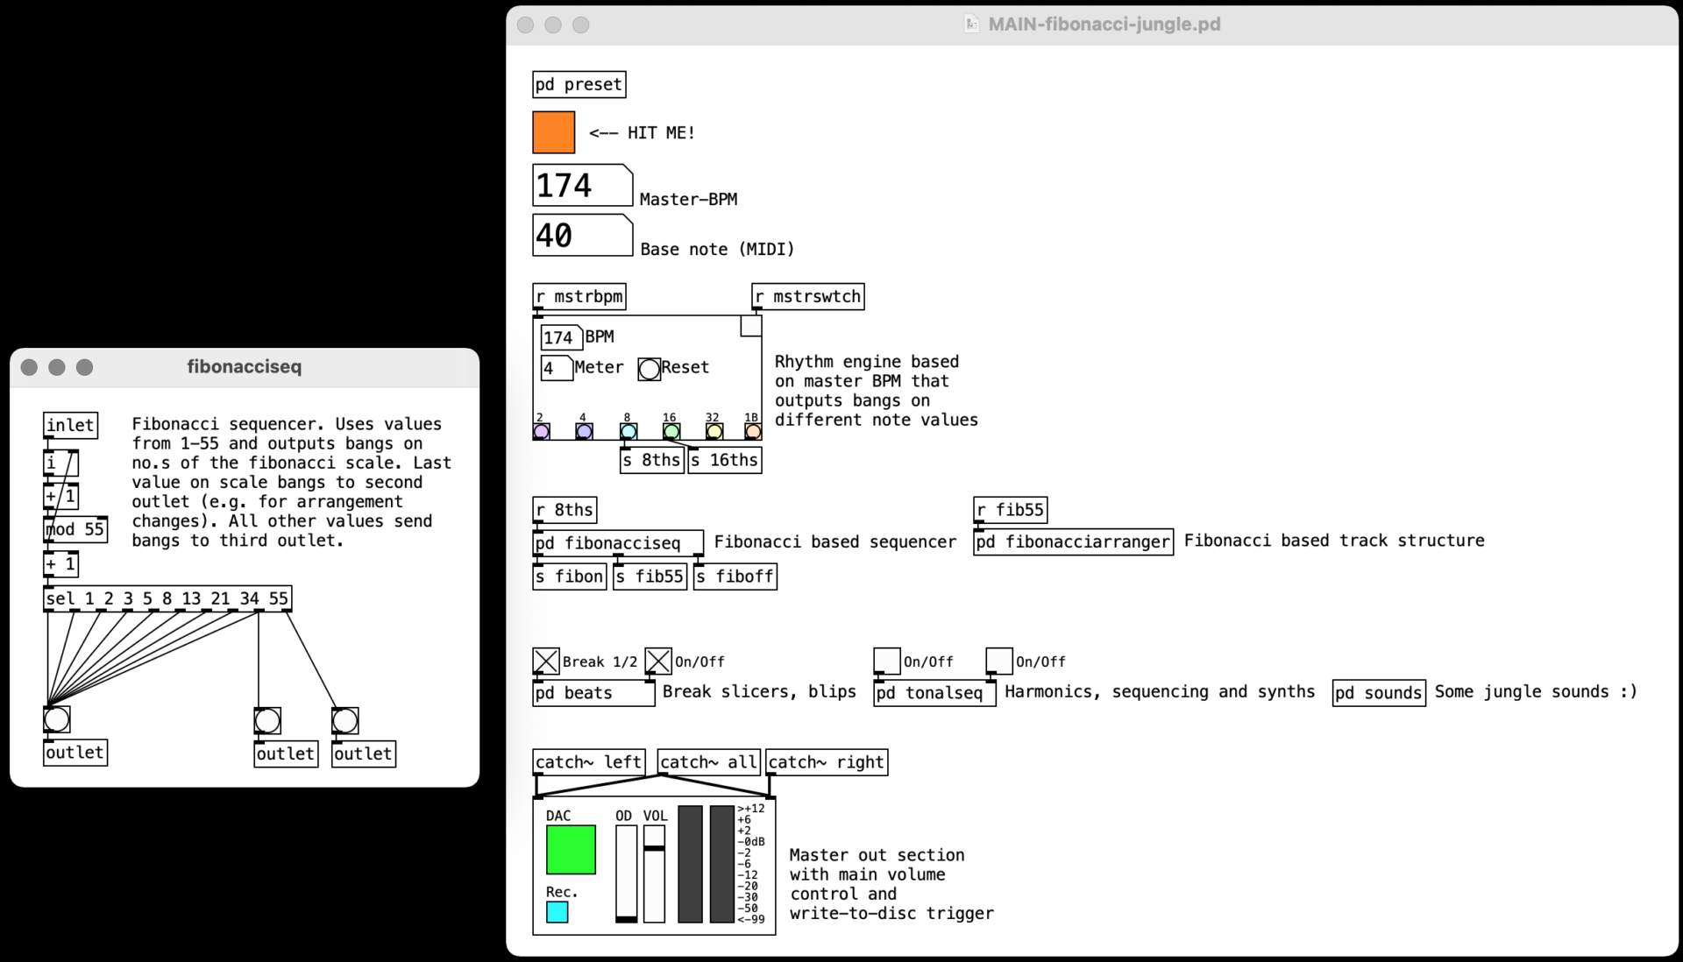Select the s 8ths object
This screenshot has height=962, width=1683.
tap(651, 460)
